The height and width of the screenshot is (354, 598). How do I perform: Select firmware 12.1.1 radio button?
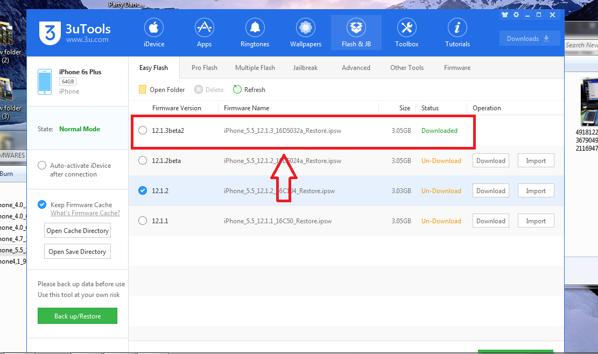[143, 221]
